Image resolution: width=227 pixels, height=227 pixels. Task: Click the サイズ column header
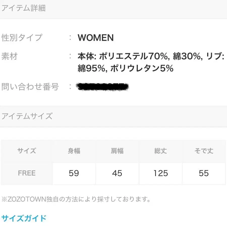click(26, 151)
